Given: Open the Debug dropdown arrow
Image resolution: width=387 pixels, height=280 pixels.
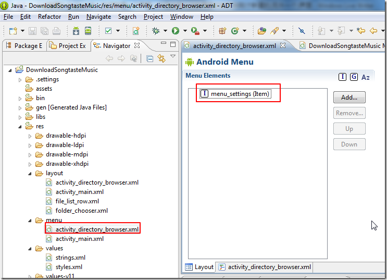Looking at the screenshot, I should point(165,31).
